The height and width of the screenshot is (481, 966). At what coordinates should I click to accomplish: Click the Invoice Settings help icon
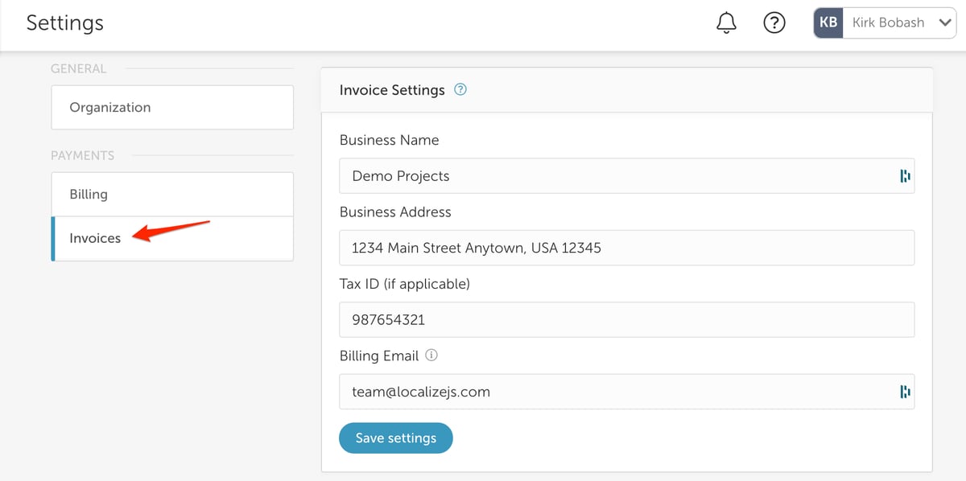[460, 90]
